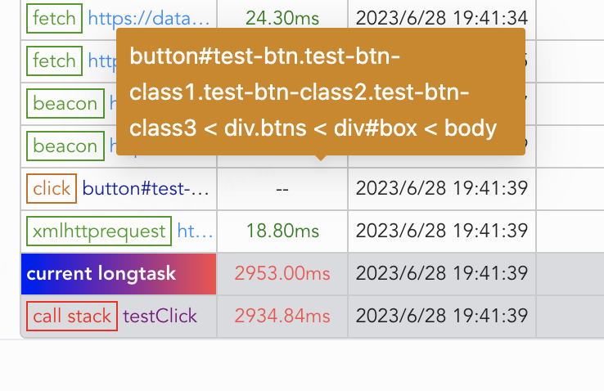604x391 pixels.
Task: Click the orange click tag
Action: (52, 189)
